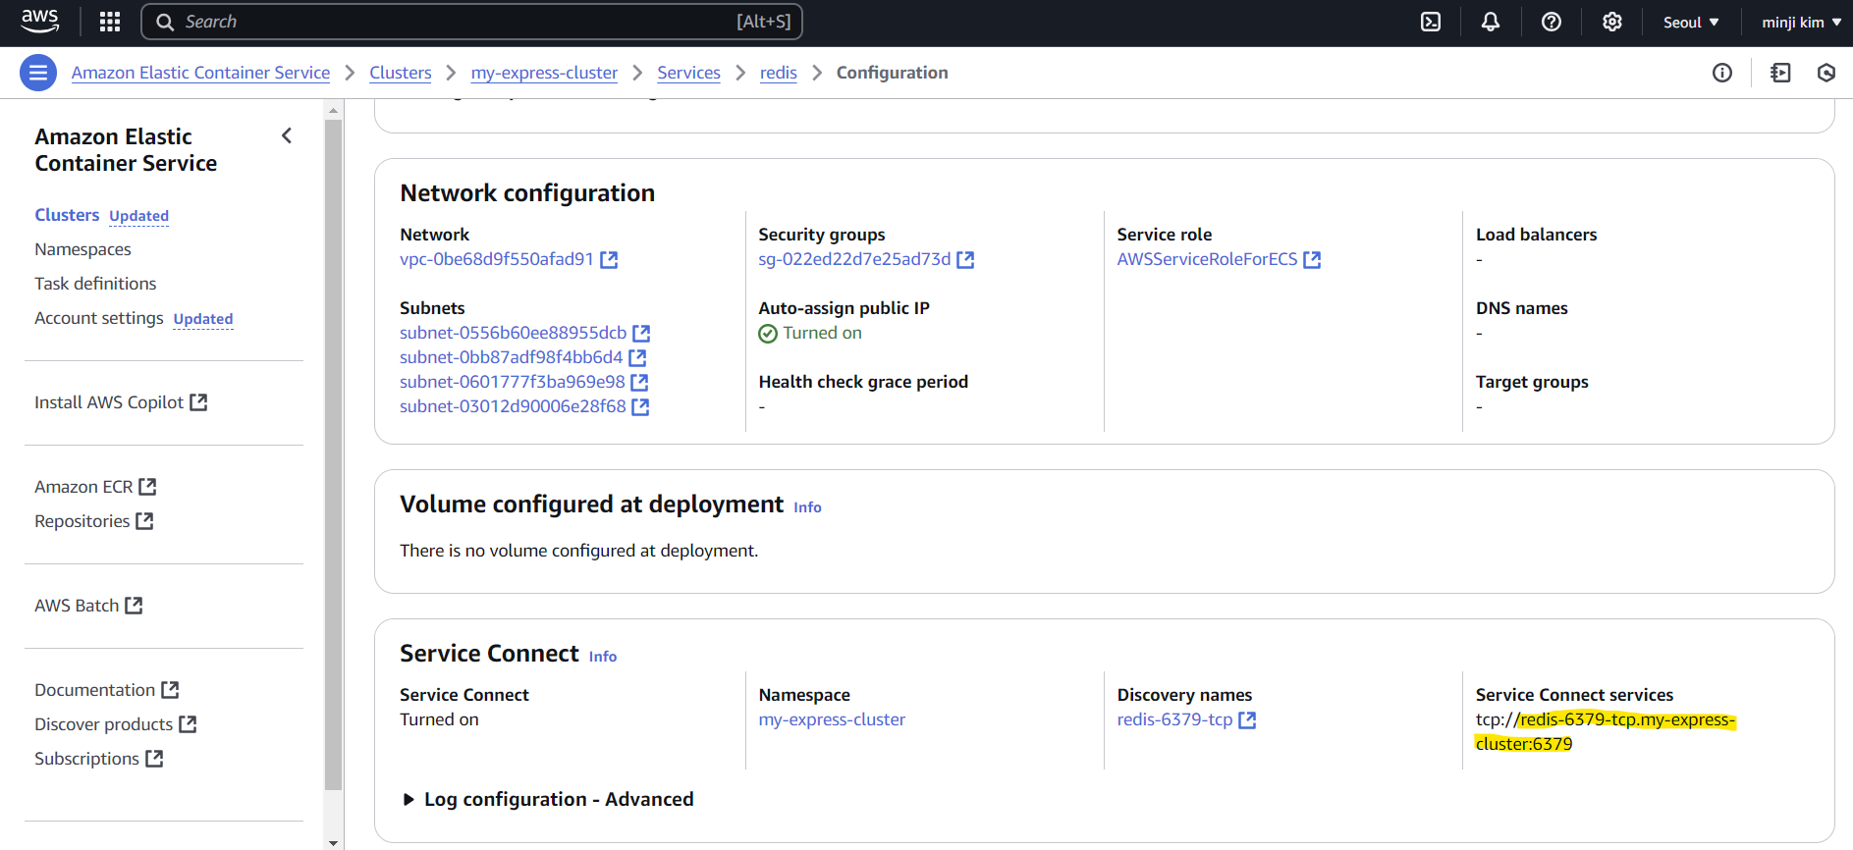Open the minji kim account menu
Screen dimensions: 1853x850
pyautogui.click(x=1801, y=23)
